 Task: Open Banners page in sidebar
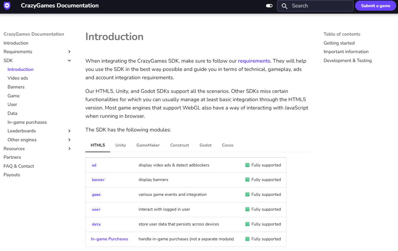point(16,87)
